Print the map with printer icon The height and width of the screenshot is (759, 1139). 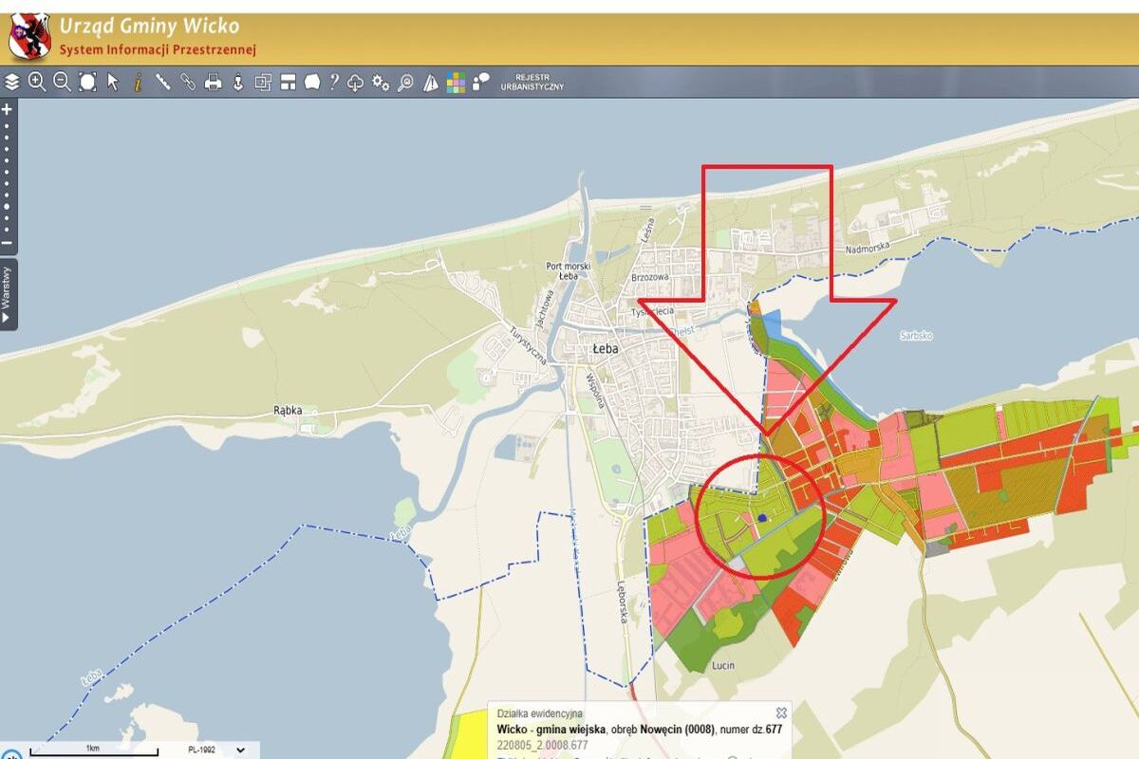[x=214, y=83]
